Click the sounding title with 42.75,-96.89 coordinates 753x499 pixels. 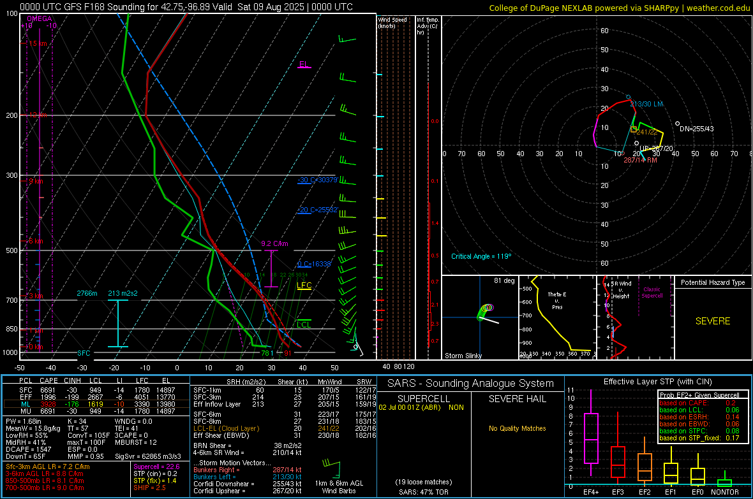click(186, 7)
